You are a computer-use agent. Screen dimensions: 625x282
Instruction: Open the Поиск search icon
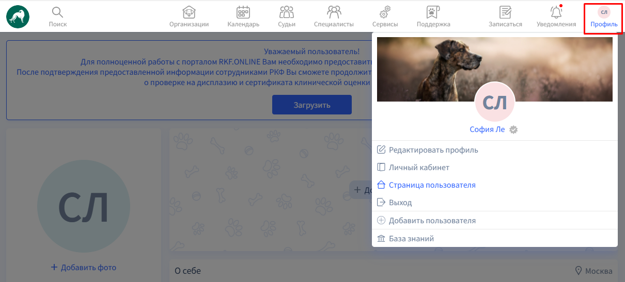(58, 12)
